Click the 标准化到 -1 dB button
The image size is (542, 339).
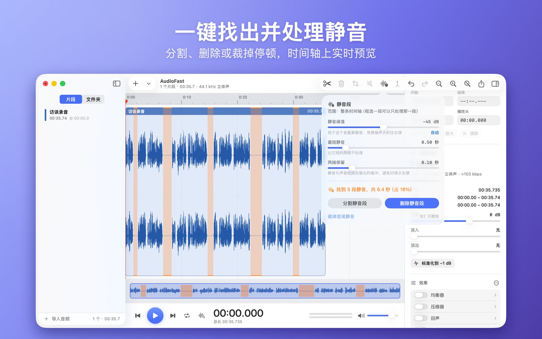coord(432,263)
